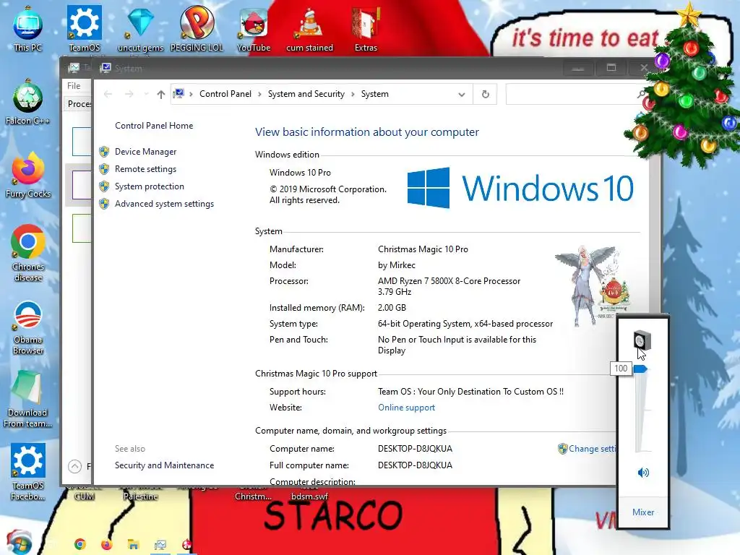
Task: Click the angel OEM logo image
Action: click(x=593, y=285)
